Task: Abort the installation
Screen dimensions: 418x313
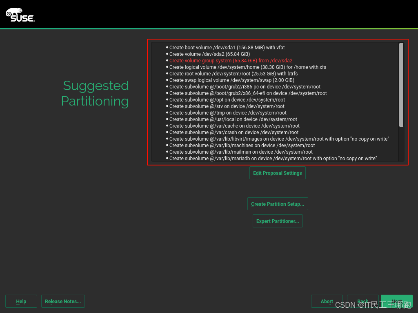Action: click(x=327, y=301)
